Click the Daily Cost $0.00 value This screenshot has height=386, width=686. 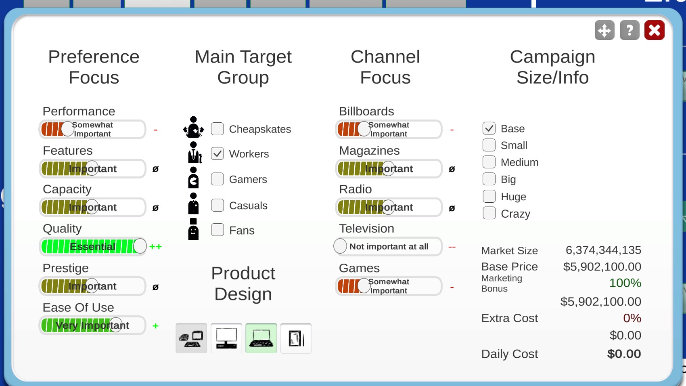coord(624,354)
